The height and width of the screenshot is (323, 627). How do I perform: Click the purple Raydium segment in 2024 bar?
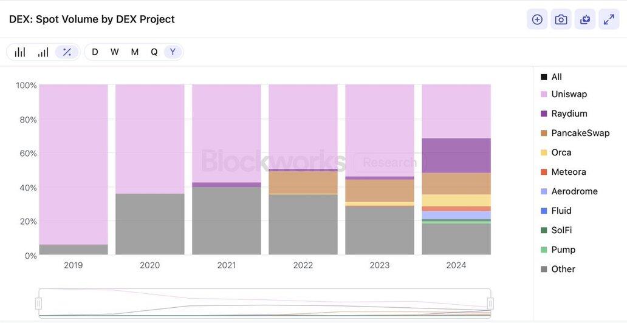click(x=456, y=155)
